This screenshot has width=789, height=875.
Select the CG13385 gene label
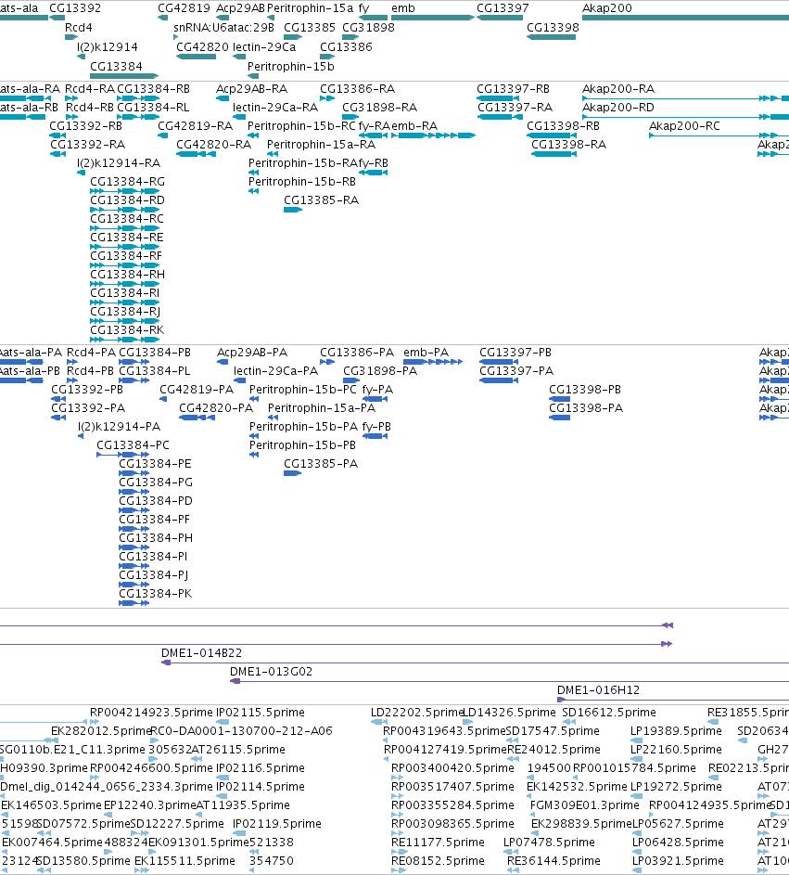(310, 28)
